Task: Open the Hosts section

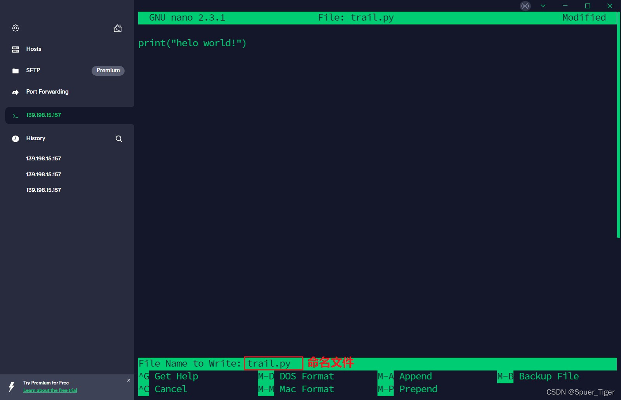Action: (34, 49)
